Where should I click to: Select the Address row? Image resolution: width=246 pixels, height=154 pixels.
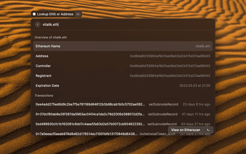[123, 56]
